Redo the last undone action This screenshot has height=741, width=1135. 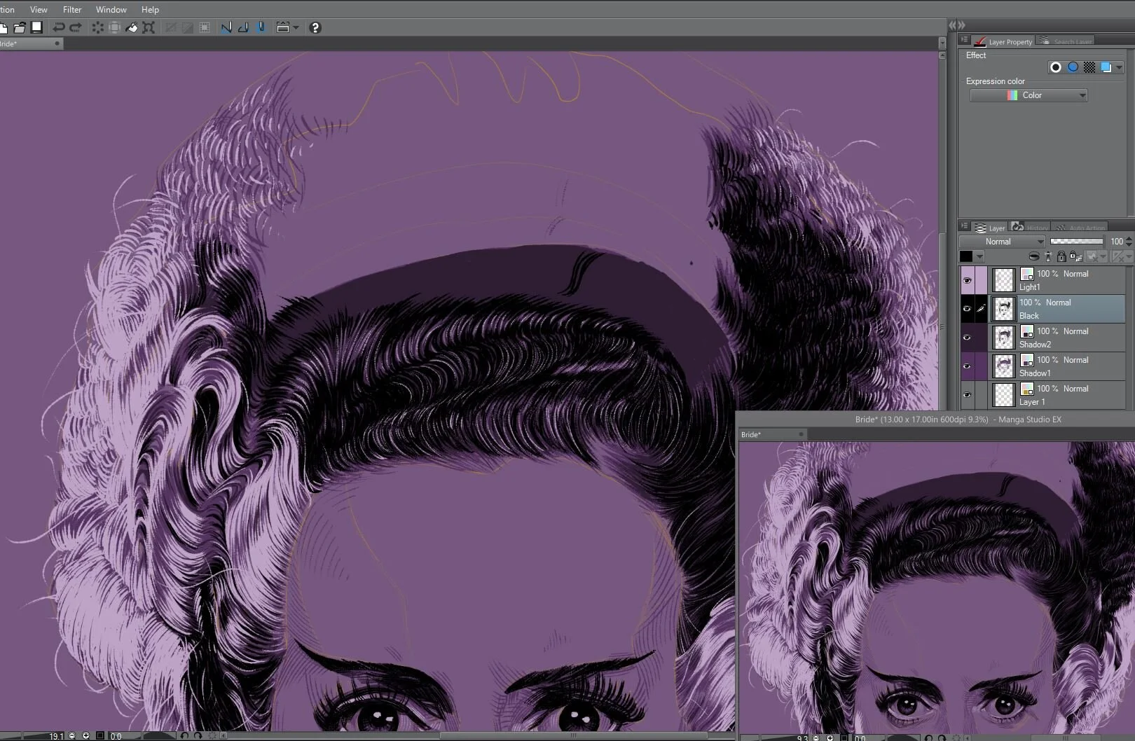tap(76, 27)
